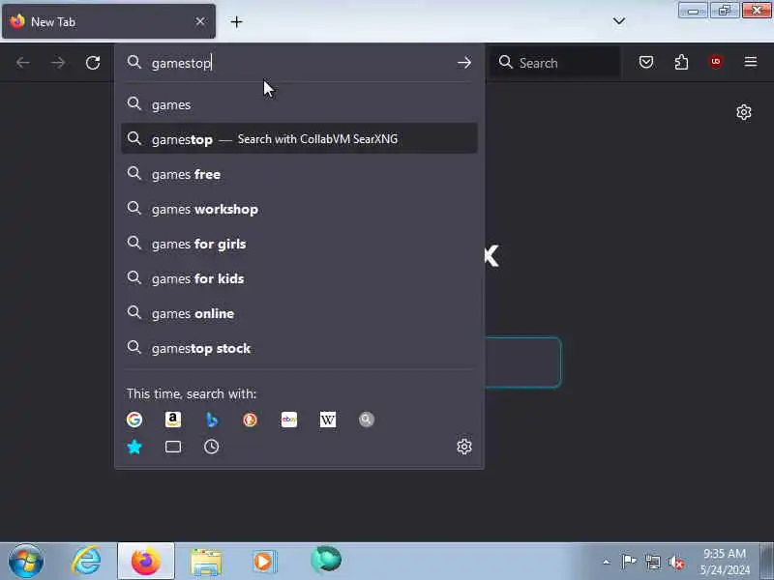This screenshot has height=580, width=774.
Task: Go back to previous page
Action: click(22, 63)
